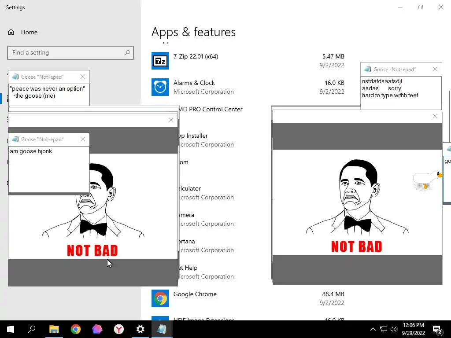Viewport: 451px width, 338px height.
Task: Close the right NOT BAD meme window
Action: 435,116
